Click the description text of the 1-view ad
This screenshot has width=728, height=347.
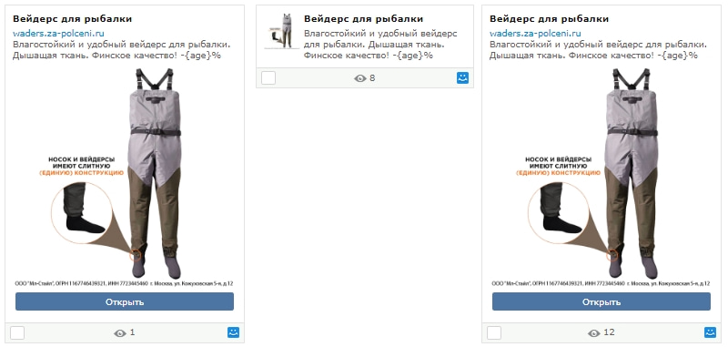[x=122, y=50]
